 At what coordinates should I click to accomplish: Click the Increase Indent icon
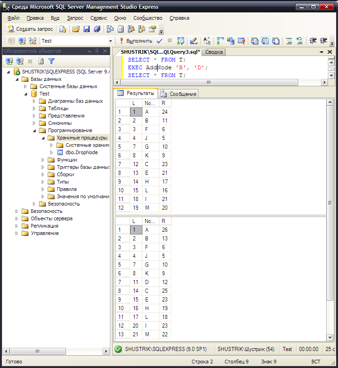tap(323, 41)
